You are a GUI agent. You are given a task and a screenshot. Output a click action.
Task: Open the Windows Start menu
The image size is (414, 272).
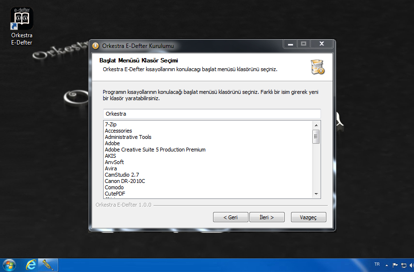(9, 265)
